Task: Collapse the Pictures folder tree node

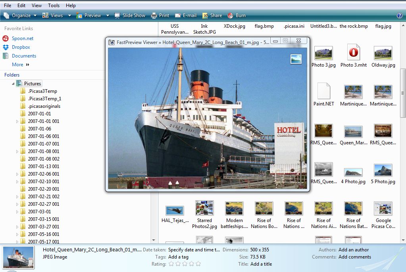Action: coord(13,84)
